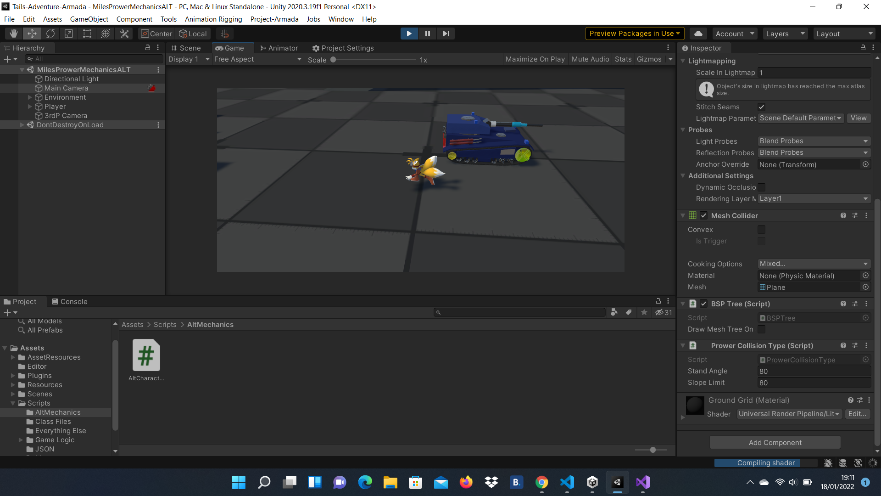The width and height of the screenshot is (881, 496).
Task: Switch to the Scene tab
Action: [x=186, y=48]
